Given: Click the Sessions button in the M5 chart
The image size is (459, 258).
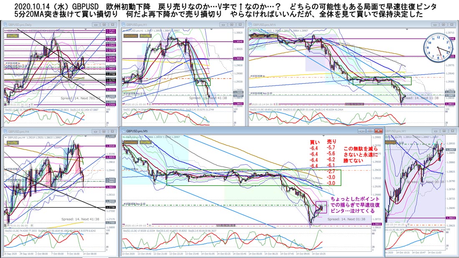Looking at the screenshot, I should pyautogui.click(x=130, y=142).
